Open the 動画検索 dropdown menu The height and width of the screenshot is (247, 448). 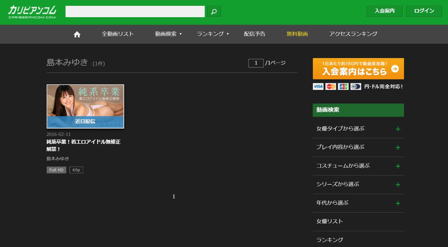168,34
